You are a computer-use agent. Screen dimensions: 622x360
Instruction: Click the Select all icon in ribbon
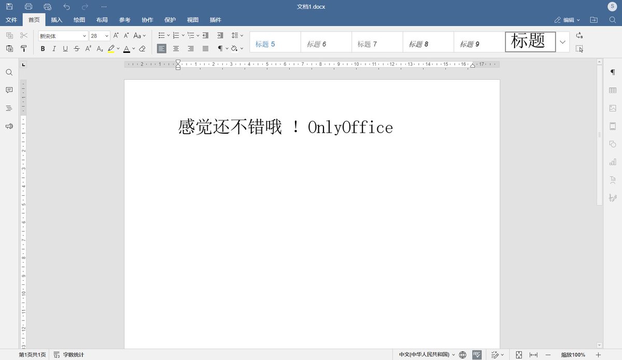(579, 49)
